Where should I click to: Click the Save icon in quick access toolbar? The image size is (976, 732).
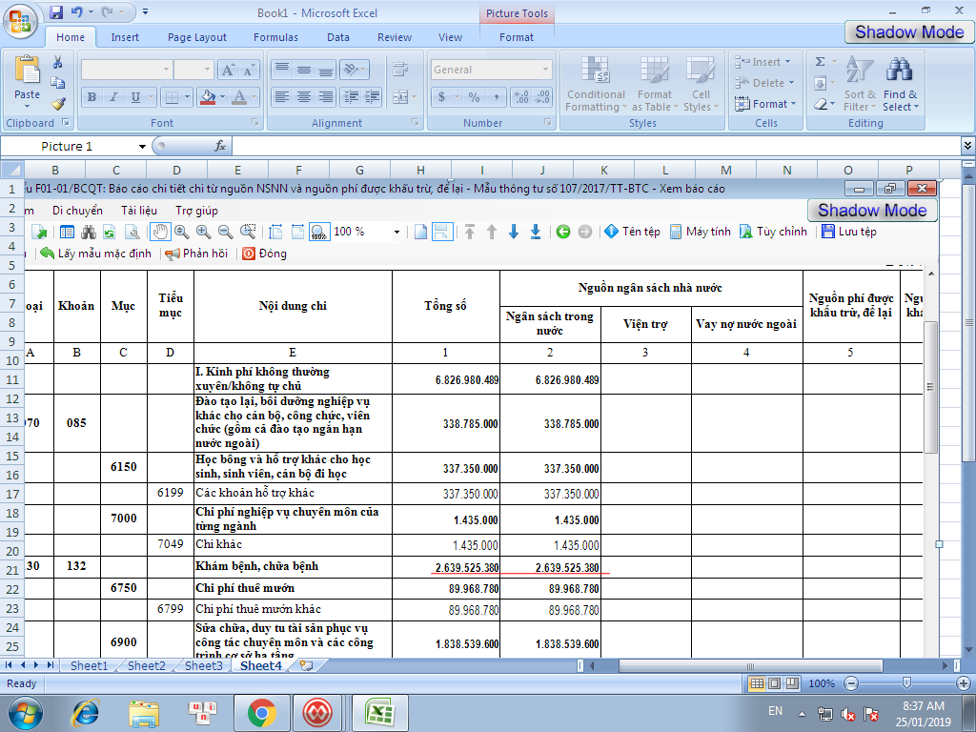pos(56,13)
